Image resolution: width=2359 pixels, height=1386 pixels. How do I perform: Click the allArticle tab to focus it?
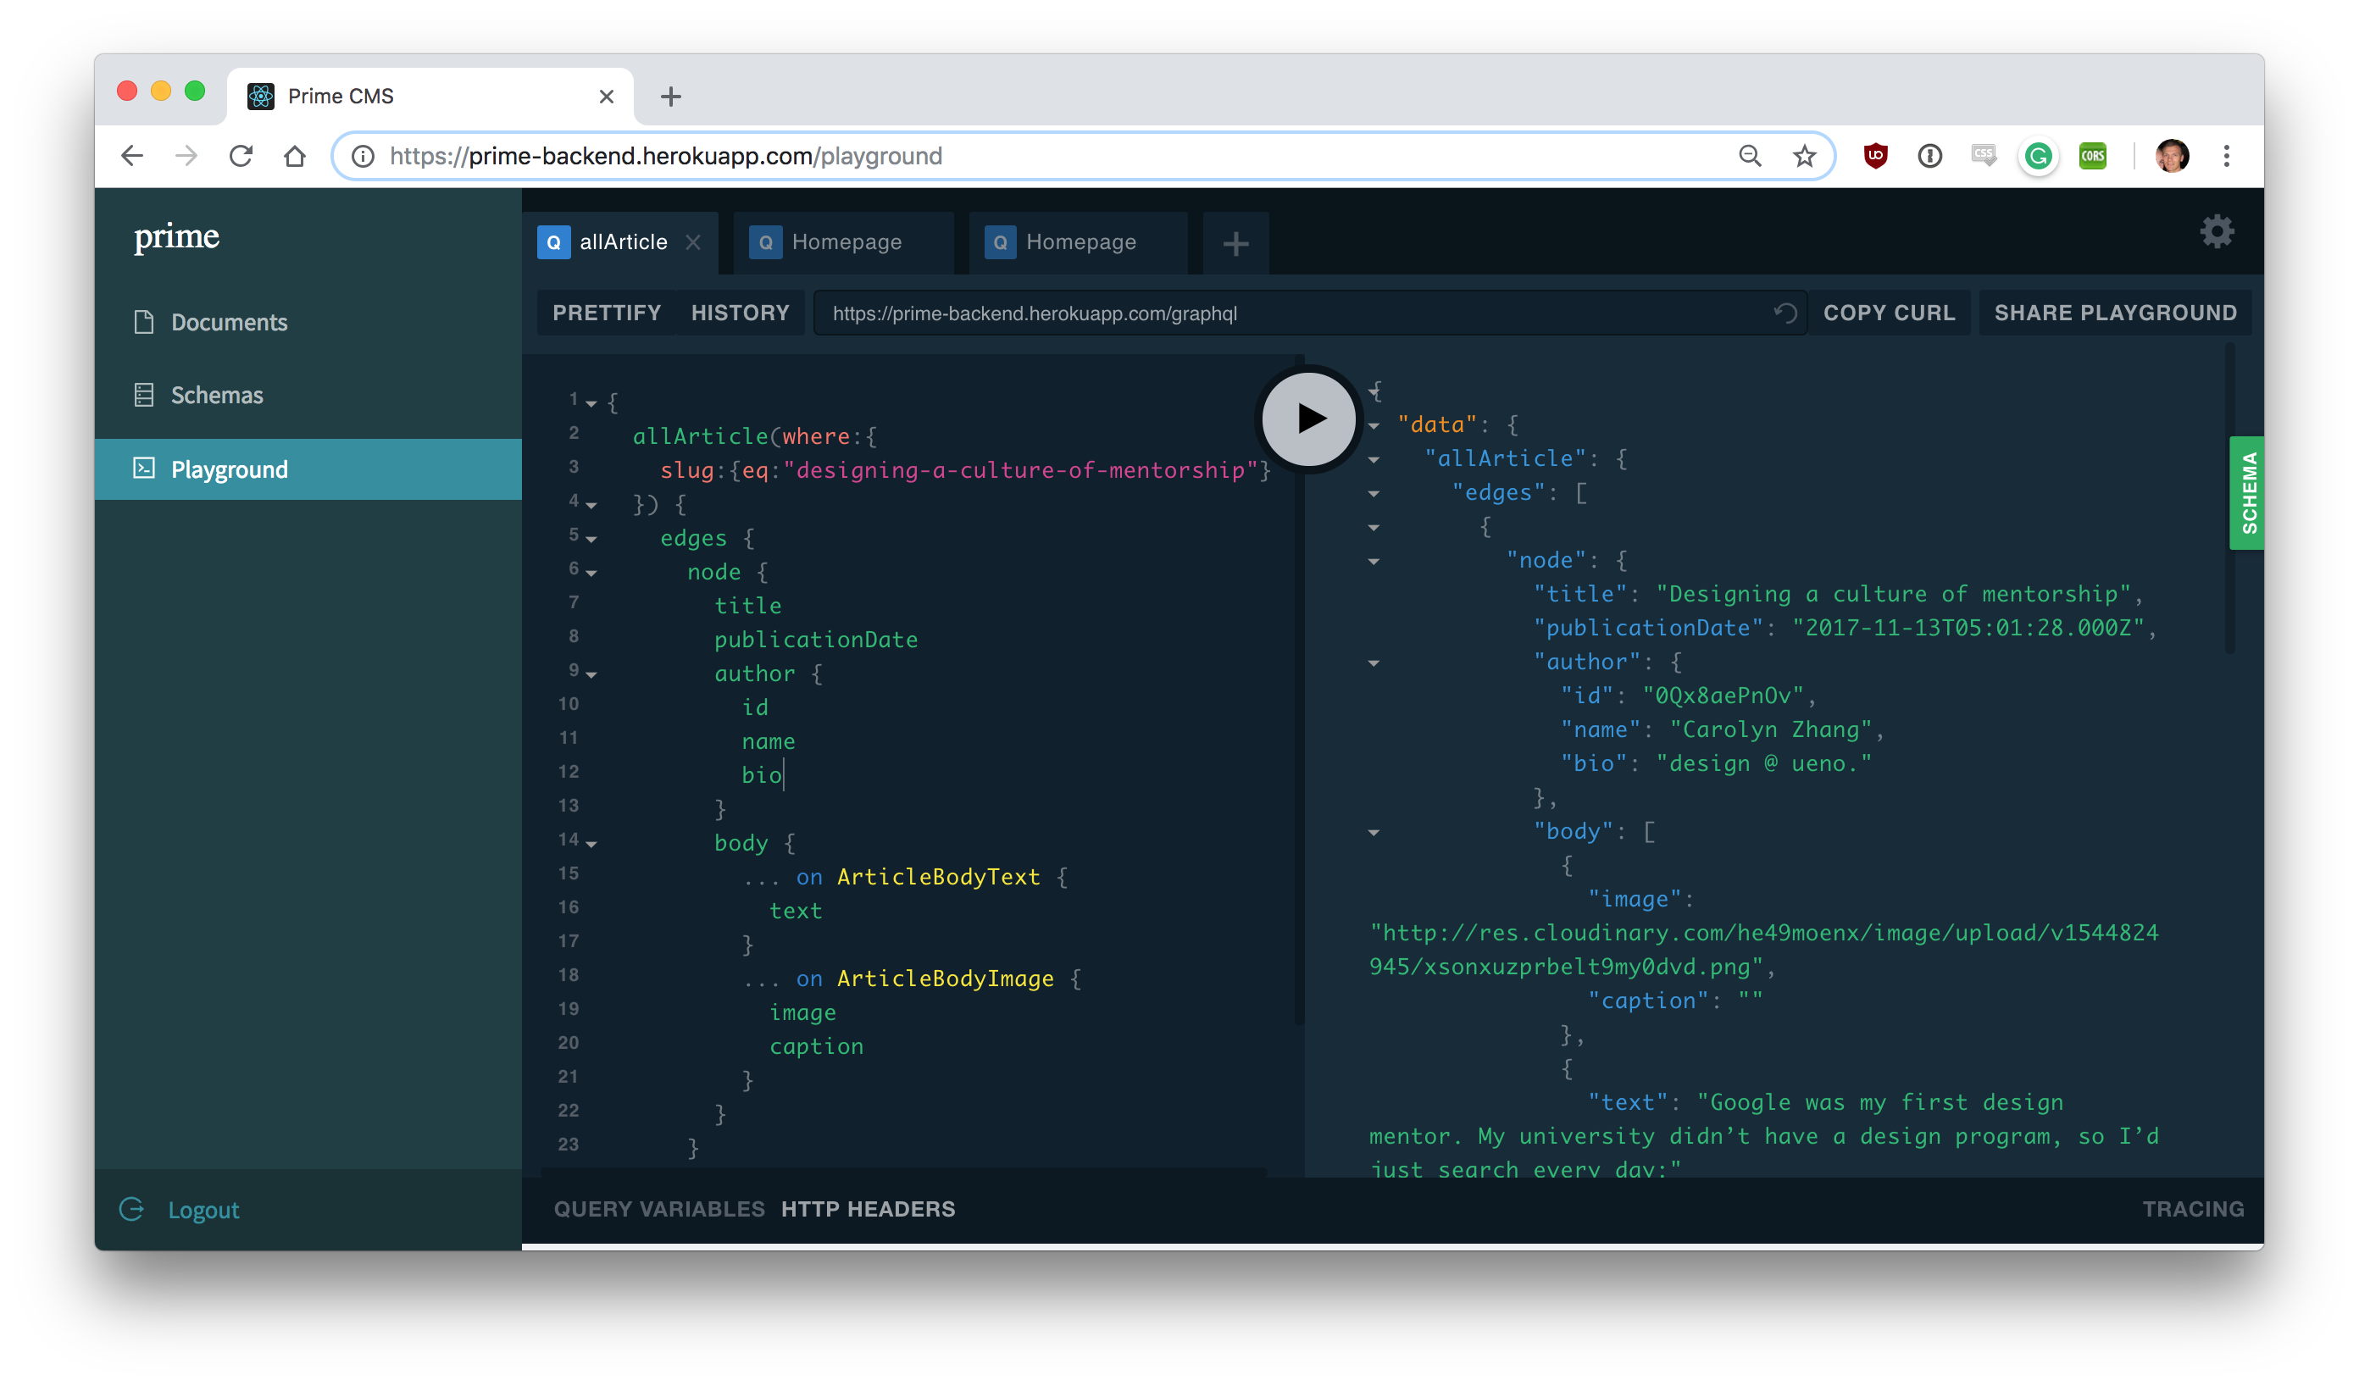click(622, 241)
